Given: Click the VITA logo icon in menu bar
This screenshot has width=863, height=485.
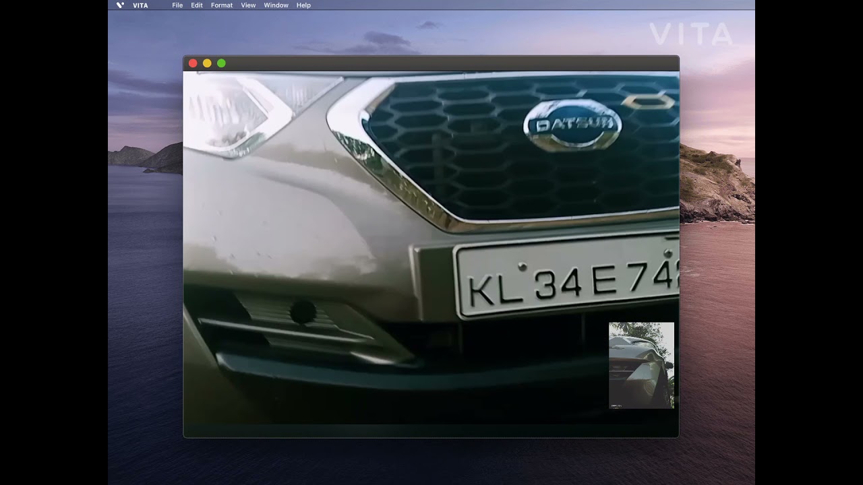Looking at the screenshot, I should (120, 5).
